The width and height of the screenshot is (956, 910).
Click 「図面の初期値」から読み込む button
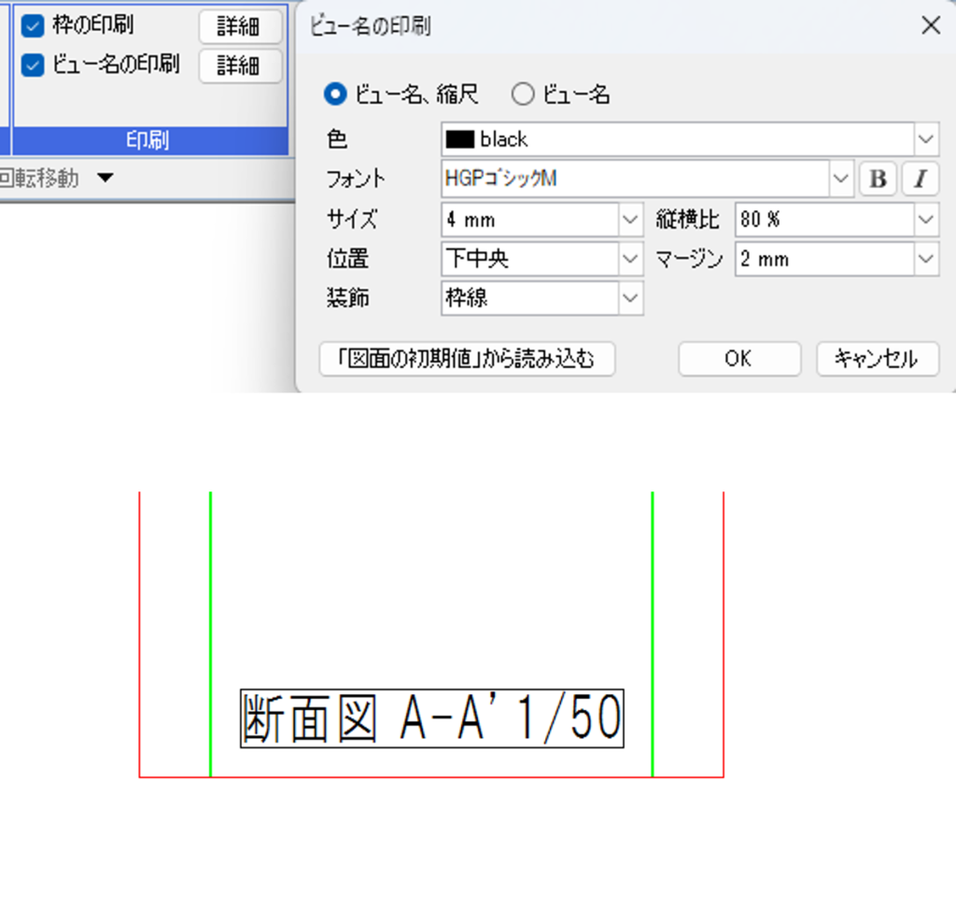pyautogui.click(x=467, y=359)
